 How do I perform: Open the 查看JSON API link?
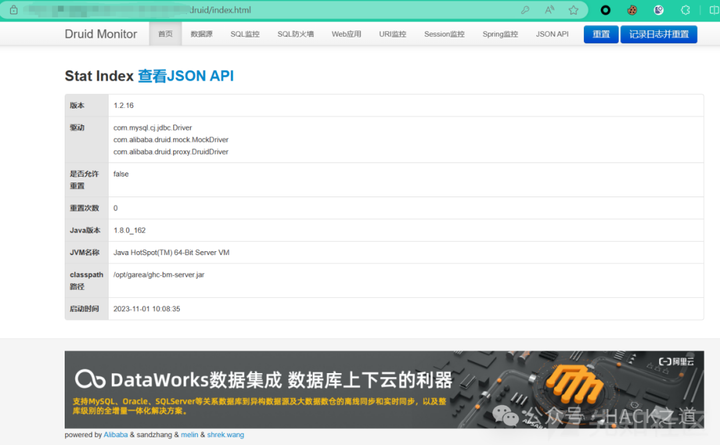tap(185, 76)
